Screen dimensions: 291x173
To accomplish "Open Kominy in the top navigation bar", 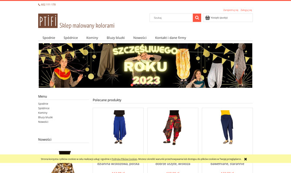I will (x=92, y=38).
